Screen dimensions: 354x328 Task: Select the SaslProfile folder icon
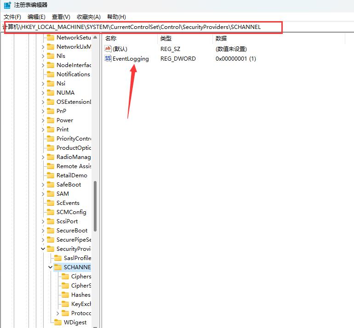[x=58, y=258]
